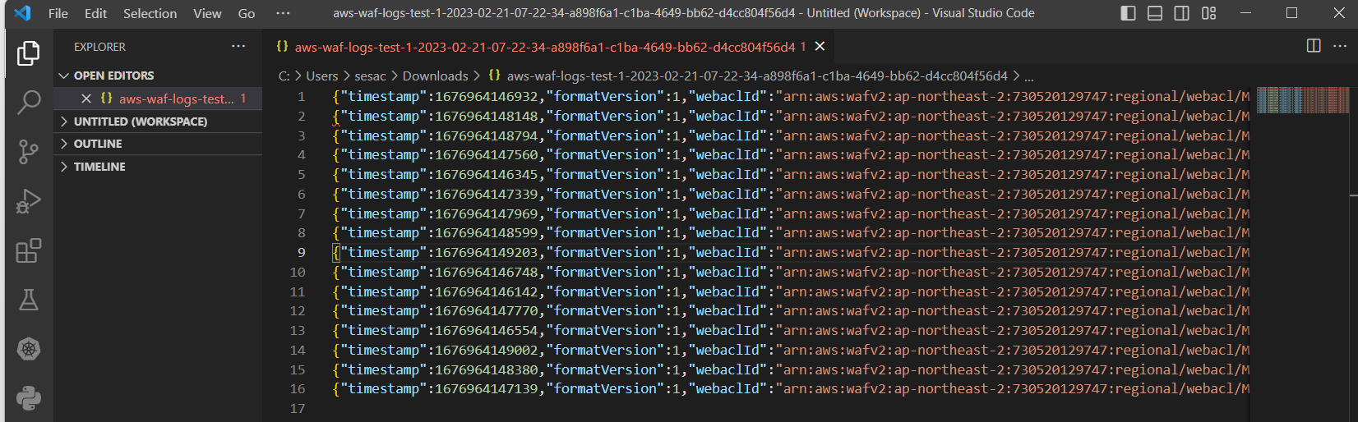Open the Explorer view in activity bar
The width and height of the screenshot is (1358, 422).
(29, 53)
